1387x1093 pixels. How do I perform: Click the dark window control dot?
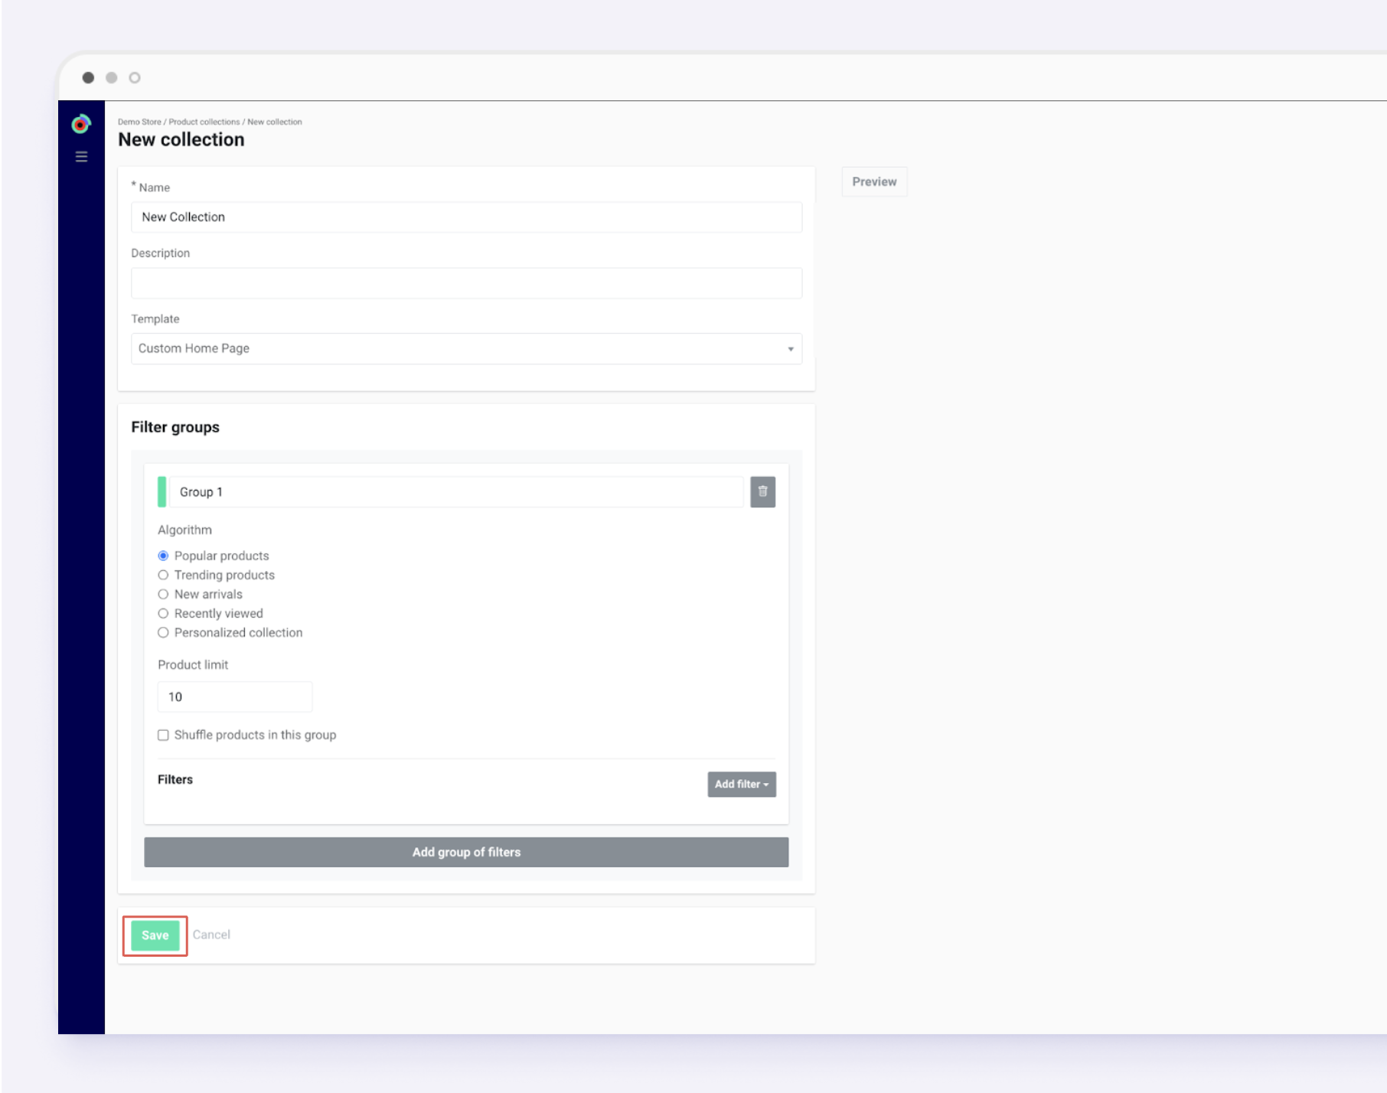(88, 77)
